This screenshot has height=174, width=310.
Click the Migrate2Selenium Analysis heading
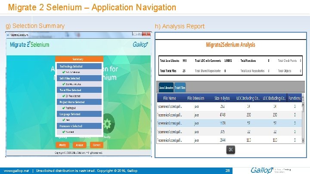tap(230, 45)
